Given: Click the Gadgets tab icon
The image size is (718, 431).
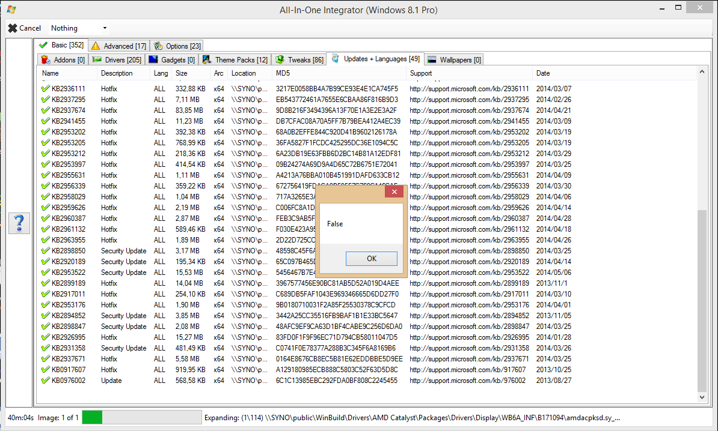Looking at the screenshot, I should click(x=153, y=60).
